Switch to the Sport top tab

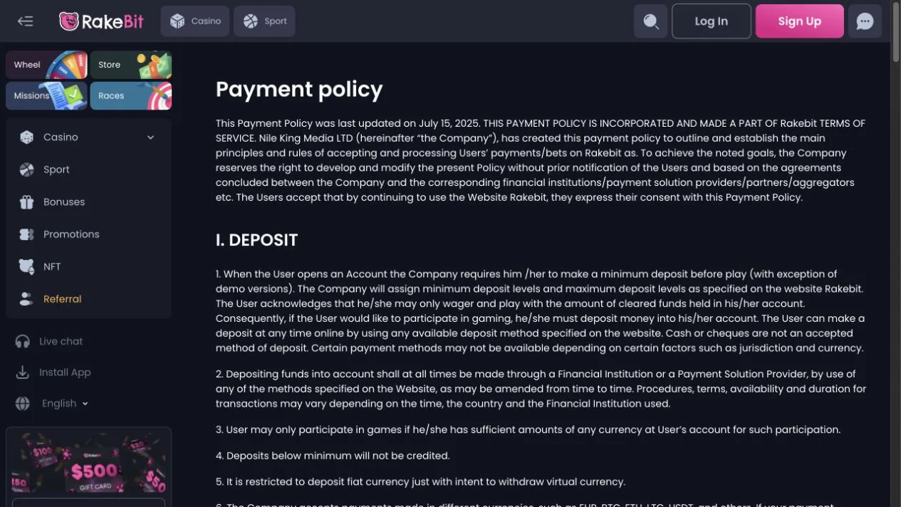coord(264,21)
